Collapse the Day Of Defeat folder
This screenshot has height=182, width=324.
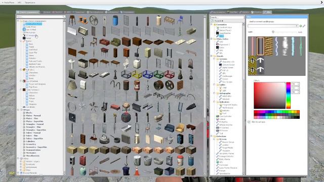[21, 81]
